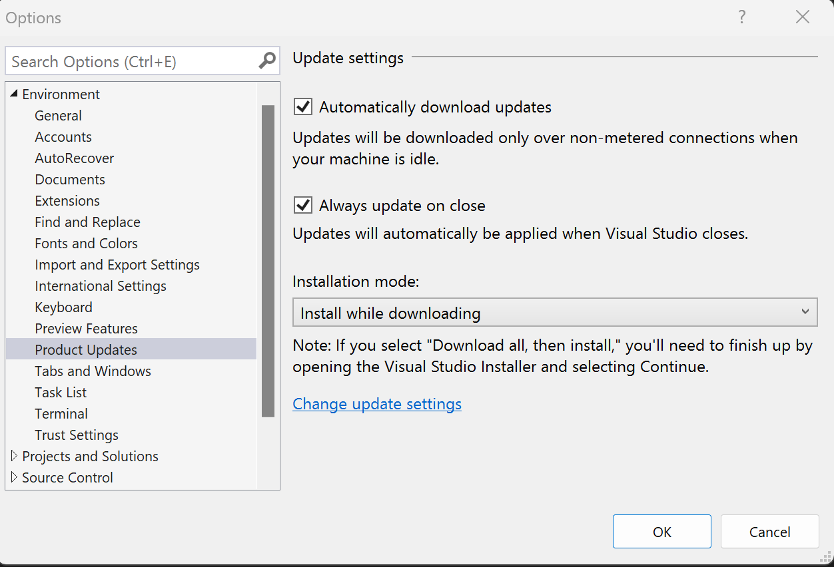Select Preview Features

86,328
